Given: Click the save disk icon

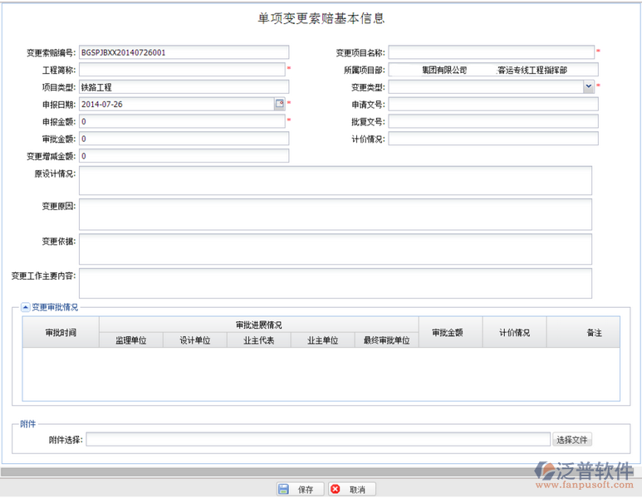Looking at the screenshot, I should coord(284,490).
